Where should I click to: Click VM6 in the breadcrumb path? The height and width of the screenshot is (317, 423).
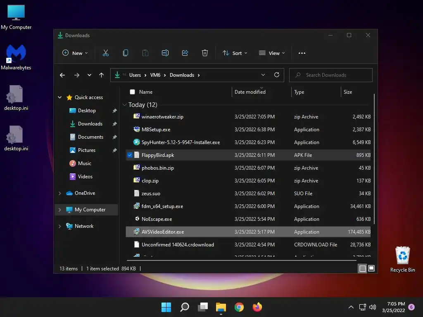point(155,75)
